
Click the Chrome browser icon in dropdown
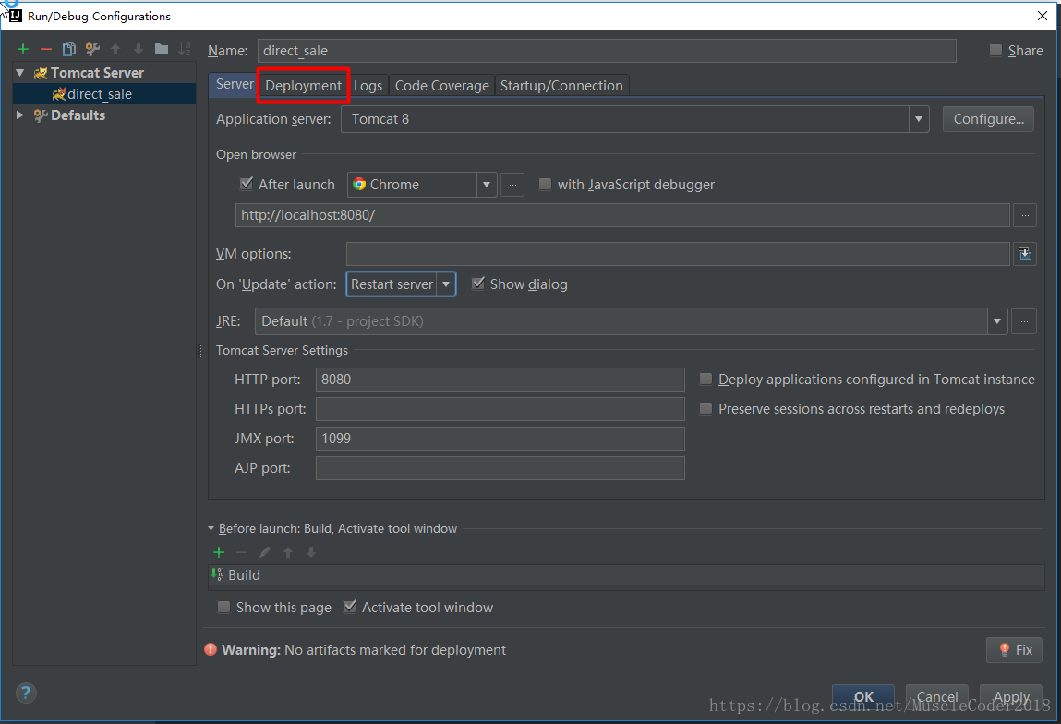pos(359,184)
